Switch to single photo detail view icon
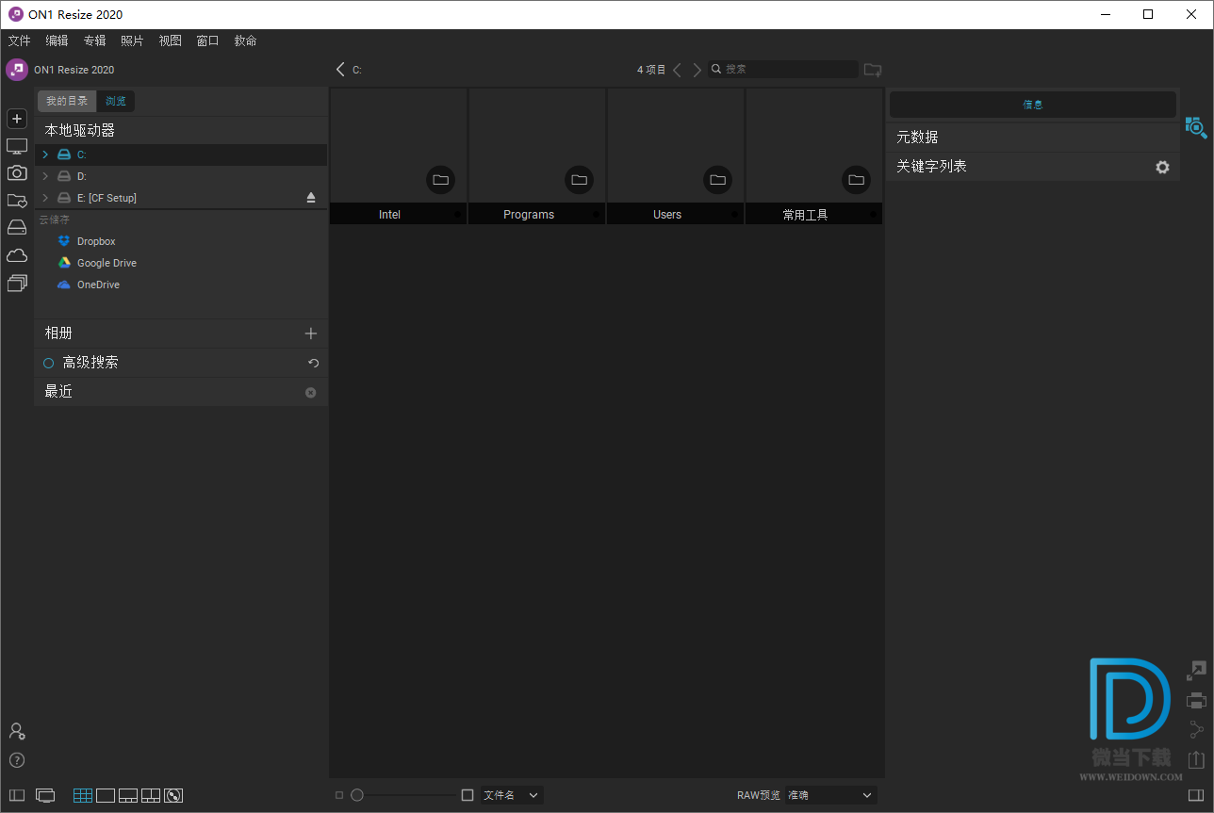Image resolution: width=1214 pixels, height=813 pixels. click(x=106, y=795)
